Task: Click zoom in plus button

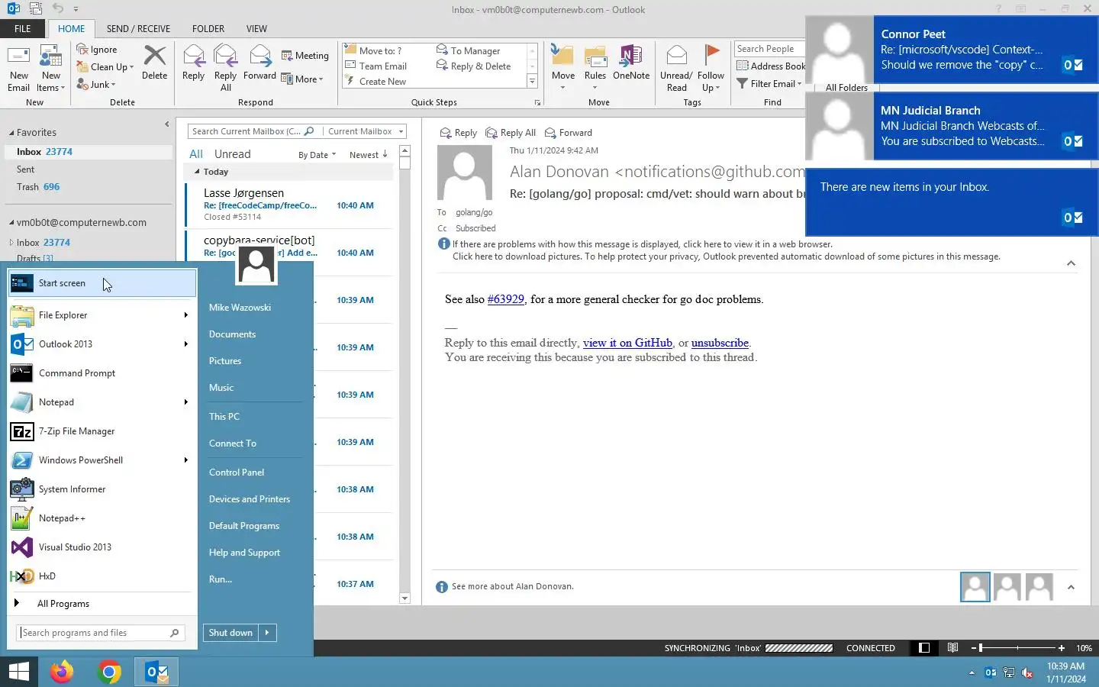Action: 1061,648
